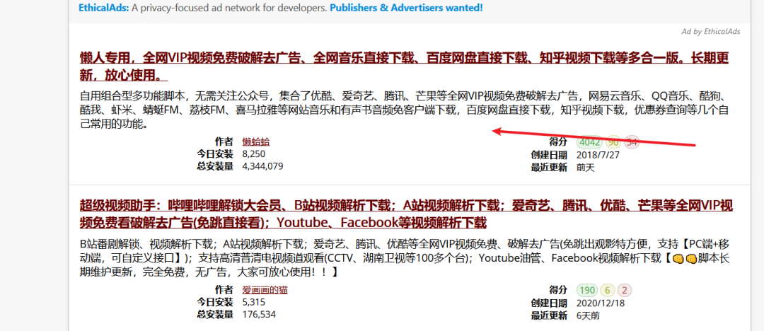Click the red 54 rating badge

click(632, 142)
